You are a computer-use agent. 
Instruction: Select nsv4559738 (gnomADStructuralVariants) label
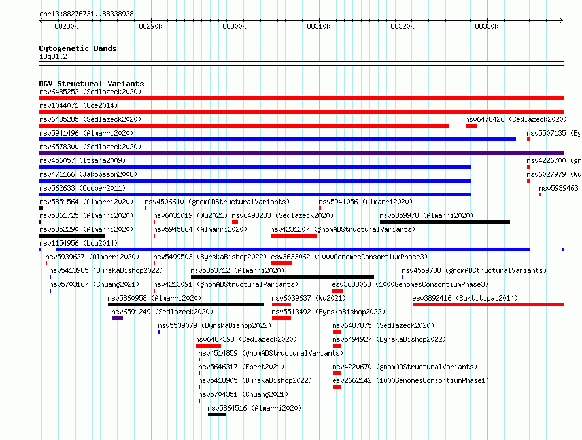474,270
